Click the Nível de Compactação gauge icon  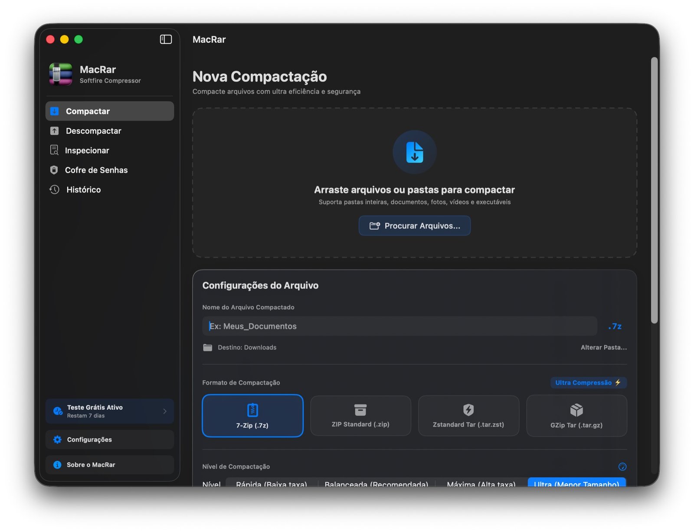(622, 467)
